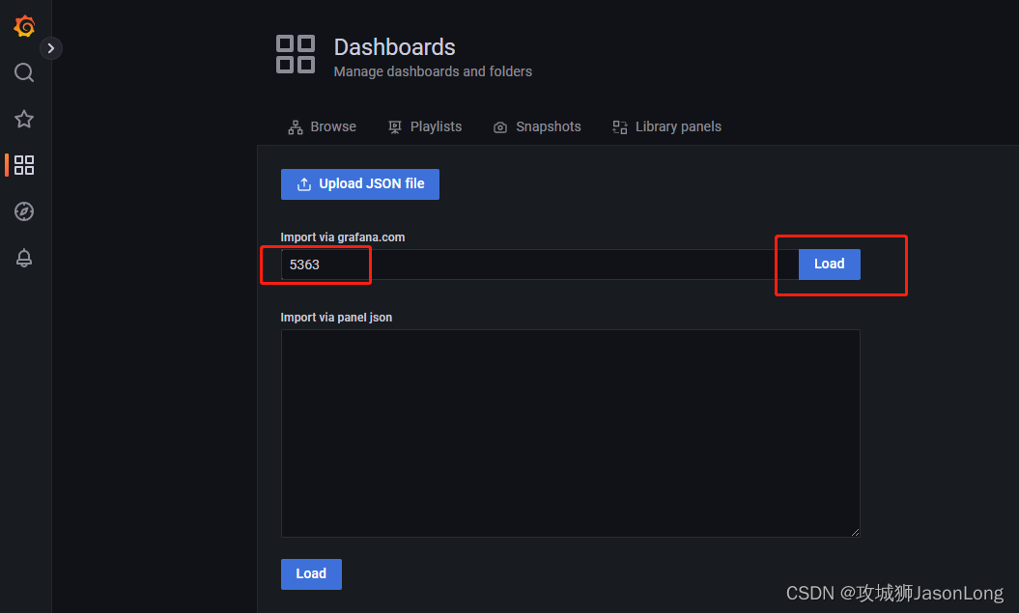This screenshot has width=1019, height=613.
Task: Open Starred dashboards via star icon
Action: [24, 119]
